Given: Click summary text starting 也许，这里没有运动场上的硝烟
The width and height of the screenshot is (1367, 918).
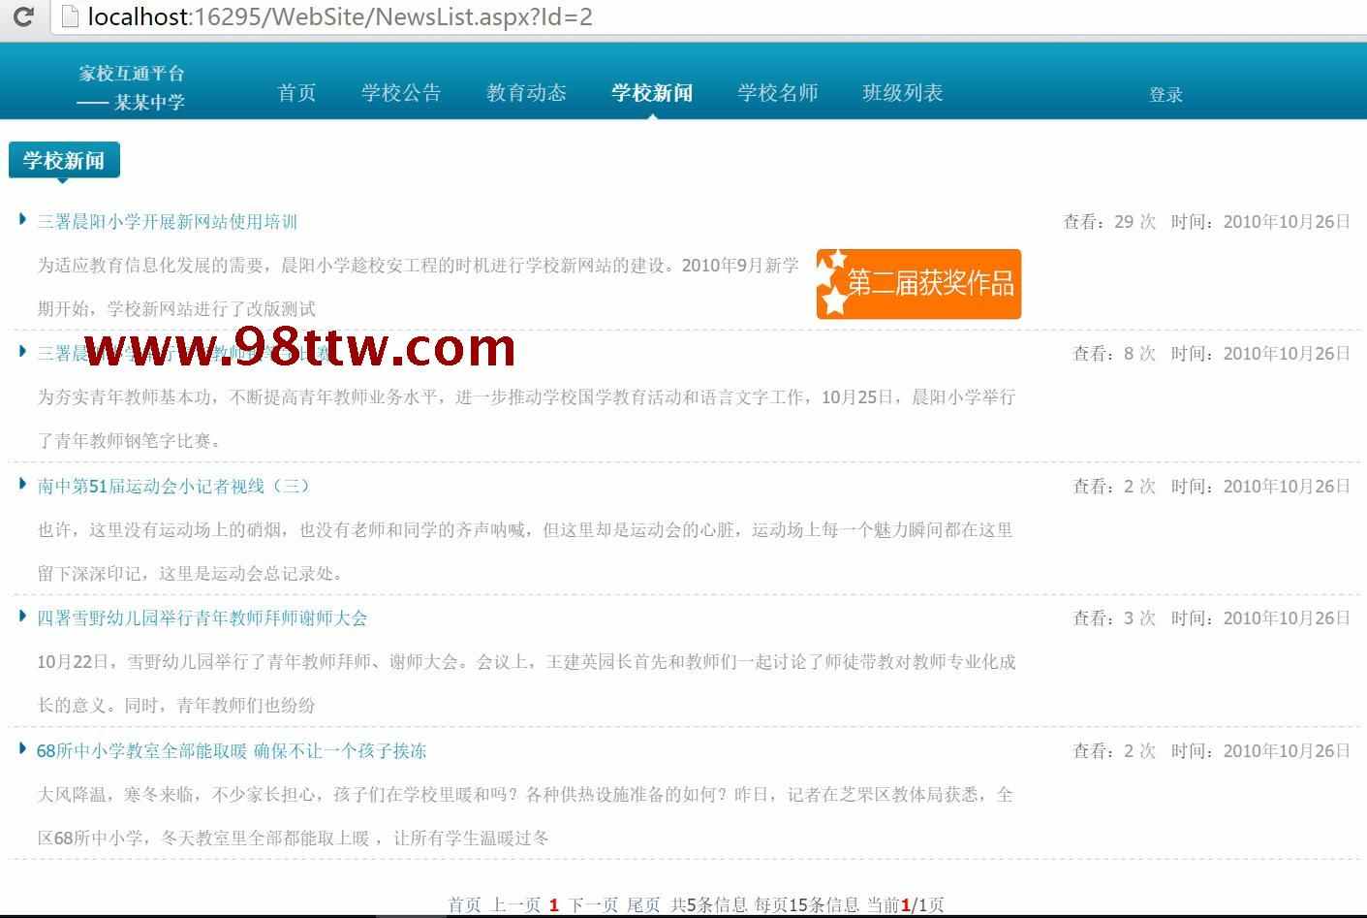Looking at the screenshot, I should [x=525, y=552].
